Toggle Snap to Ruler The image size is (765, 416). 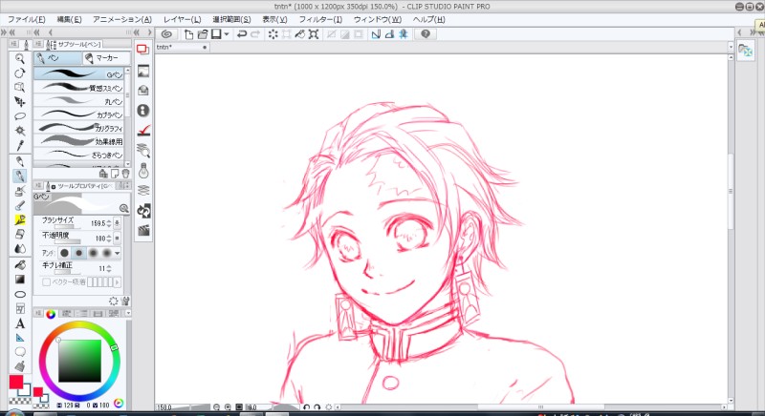tap(376, 34)
